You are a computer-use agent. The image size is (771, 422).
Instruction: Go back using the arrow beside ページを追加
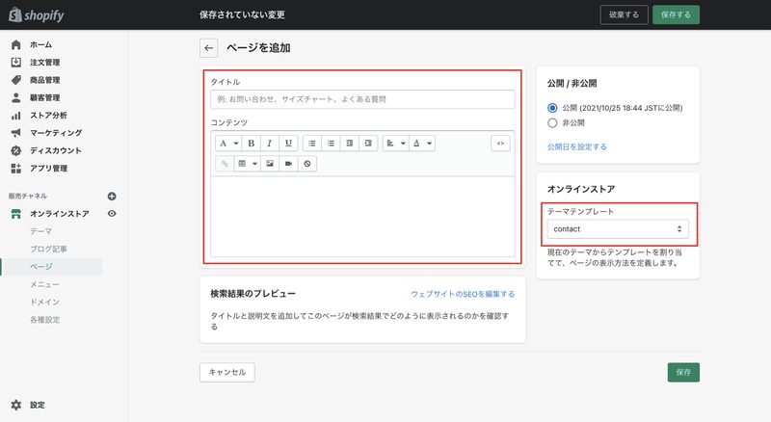(x=208, y=48)
